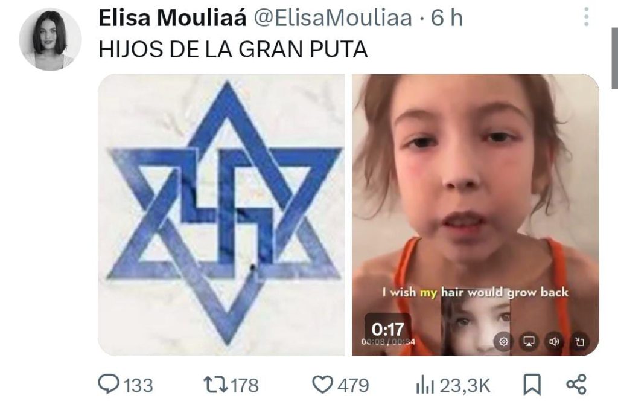Cast the video with the AirPlay icon
Image resolution: width=618 pixels, height=410 pixels.
(x=529, y=341)
